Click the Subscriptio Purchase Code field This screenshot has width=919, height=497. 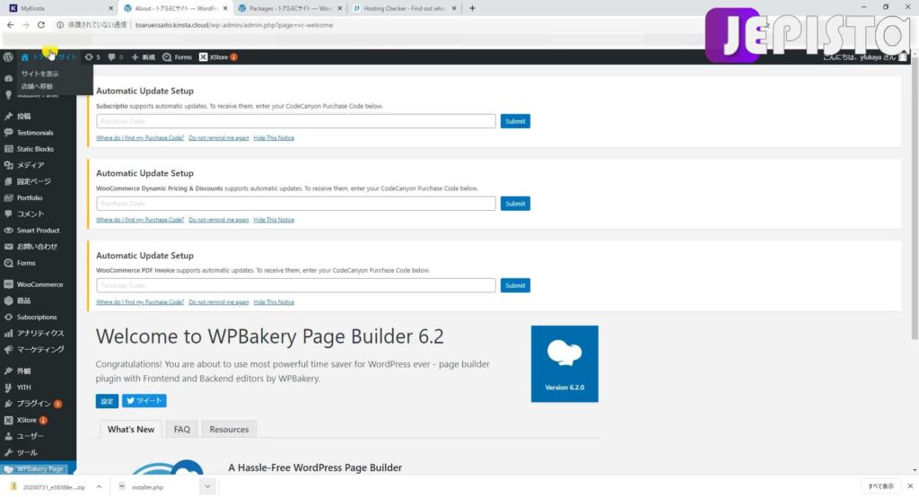[x=296, y=121]
